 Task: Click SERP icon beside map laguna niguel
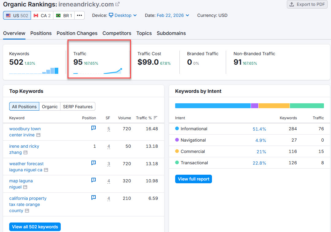pos(25,187)
